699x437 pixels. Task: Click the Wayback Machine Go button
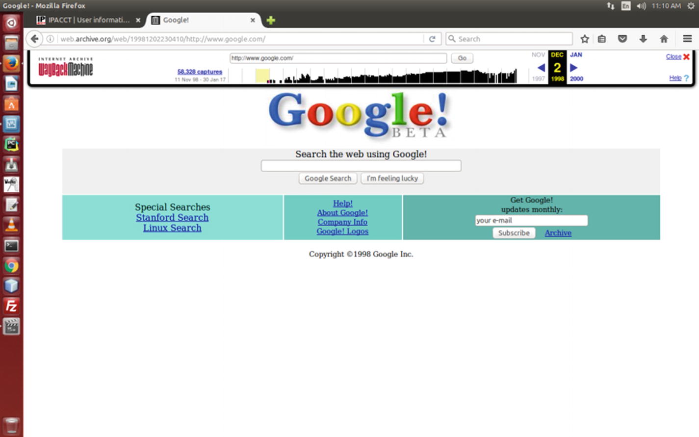click(462, 58)
